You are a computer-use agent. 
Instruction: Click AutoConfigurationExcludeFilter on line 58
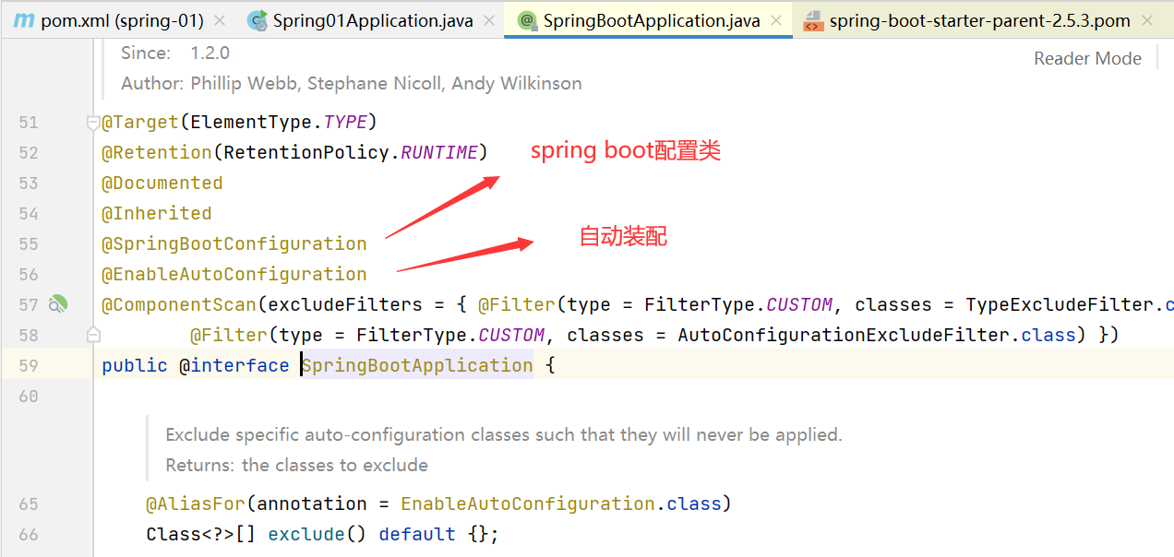pyautogui.click(x=844, y=335)
